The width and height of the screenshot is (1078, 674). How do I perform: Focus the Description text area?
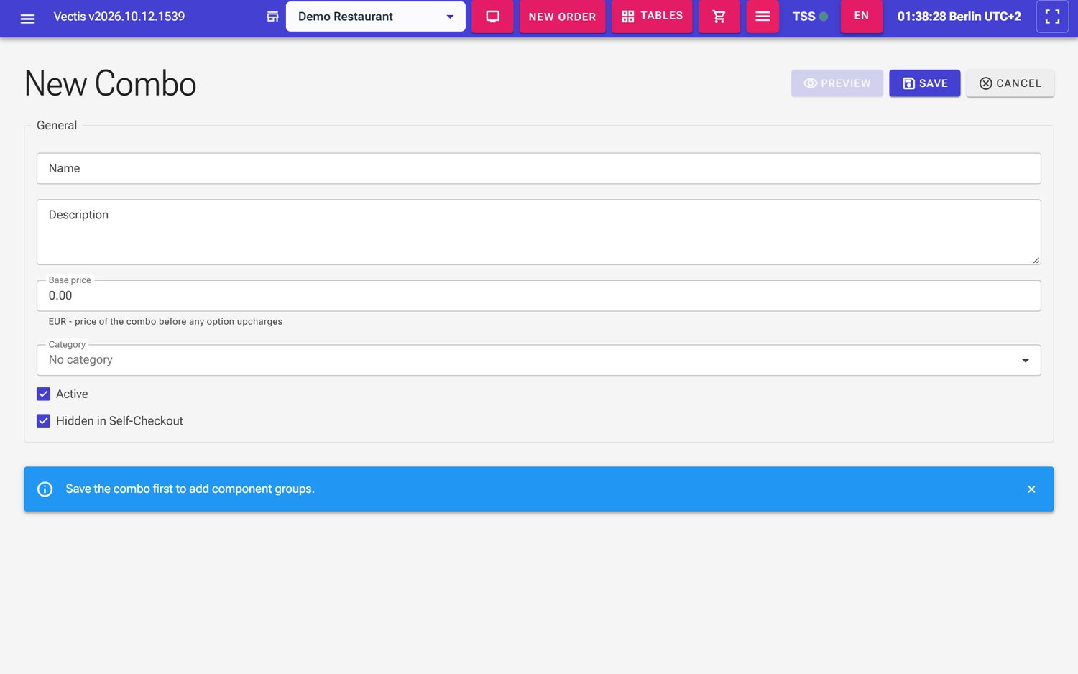(x=539, y=232)
